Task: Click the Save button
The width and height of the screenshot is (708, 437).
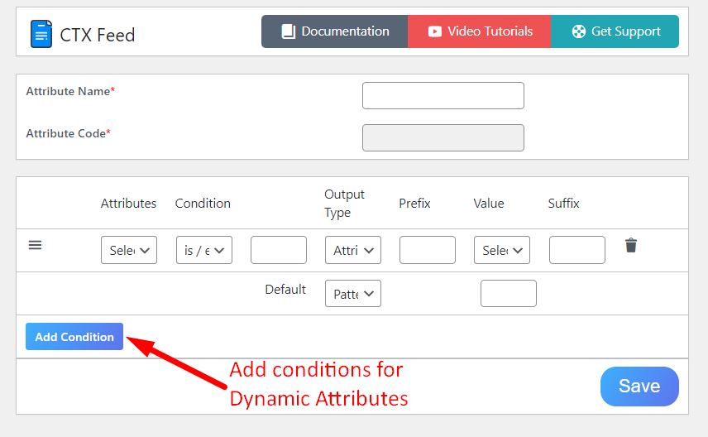Action: (x=639, y=386)
